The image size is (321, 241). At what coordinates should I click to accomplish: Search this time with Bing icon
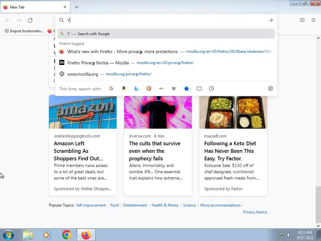pos(136,88)
